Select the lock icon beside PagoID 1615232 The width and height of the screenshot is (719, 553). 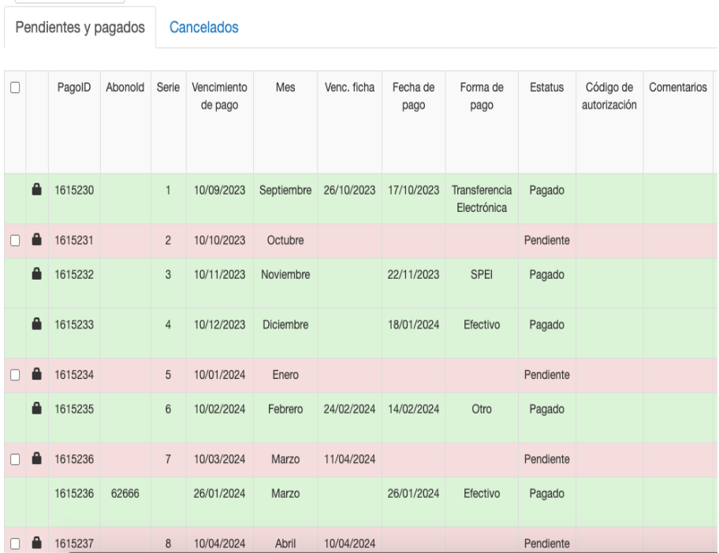point(36,273)
